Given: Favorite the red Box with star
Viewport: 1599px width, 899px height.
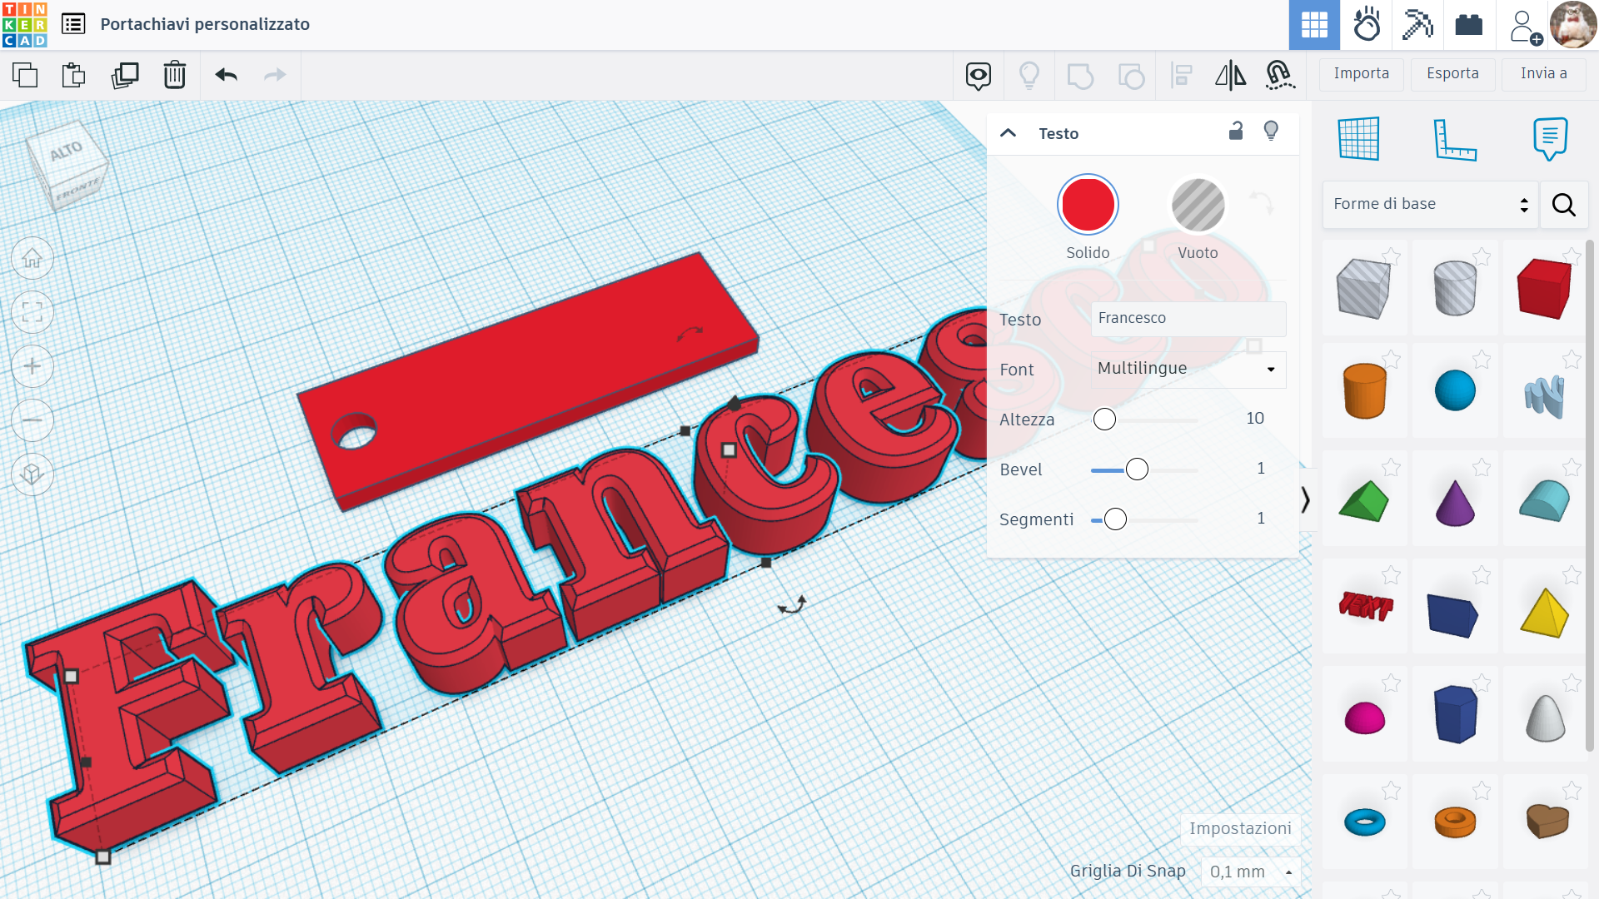Looking at the screenshot, I should pos(1571,256).
